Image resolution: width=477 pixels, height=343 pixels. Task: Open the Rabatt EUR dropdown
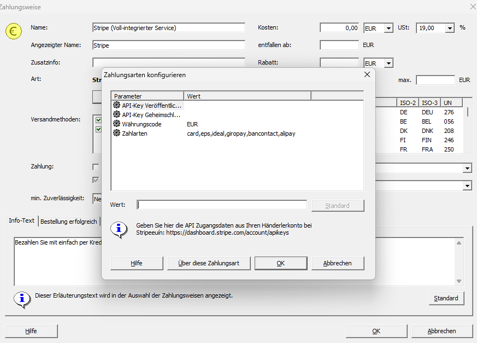388,63
